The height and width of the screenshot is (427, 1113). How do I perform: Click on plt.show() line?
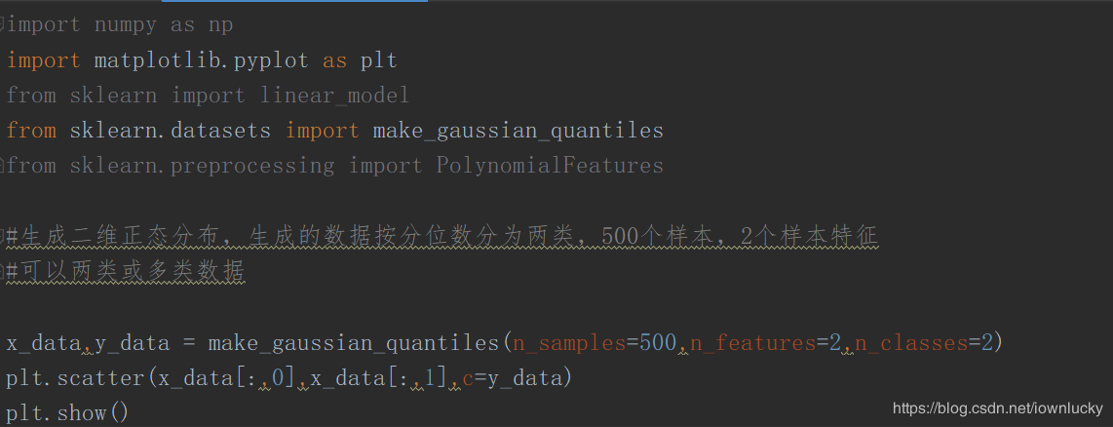click(x=67, y=413)
